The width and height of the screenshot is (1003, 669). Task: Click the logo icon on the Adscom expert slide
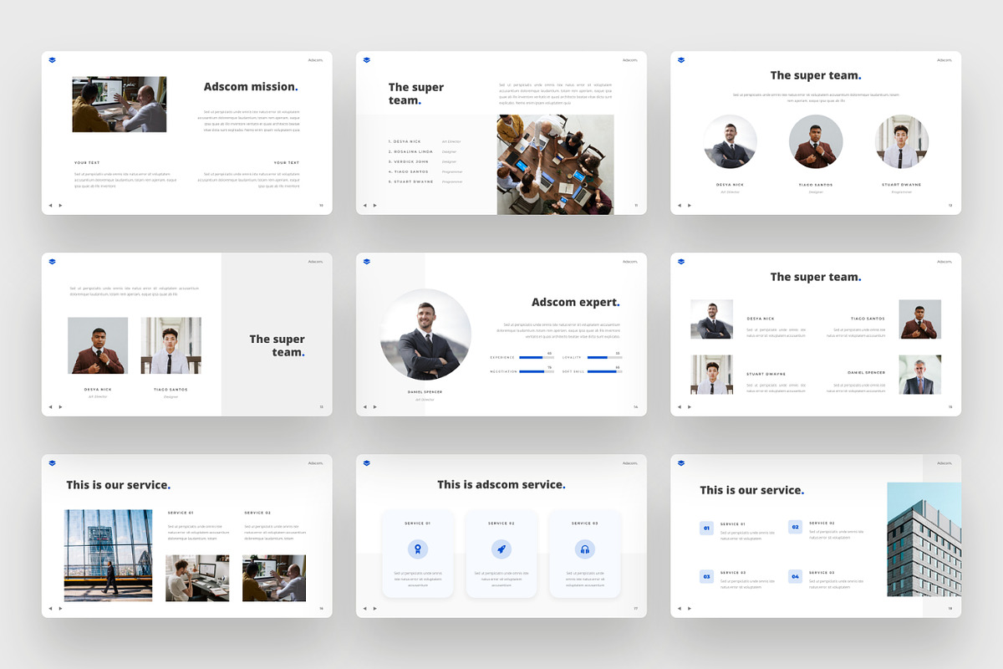(366, 262)
